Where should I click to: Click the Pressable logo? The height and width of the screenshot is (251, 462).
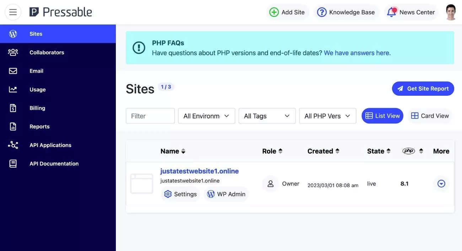(x=61, y=12)
